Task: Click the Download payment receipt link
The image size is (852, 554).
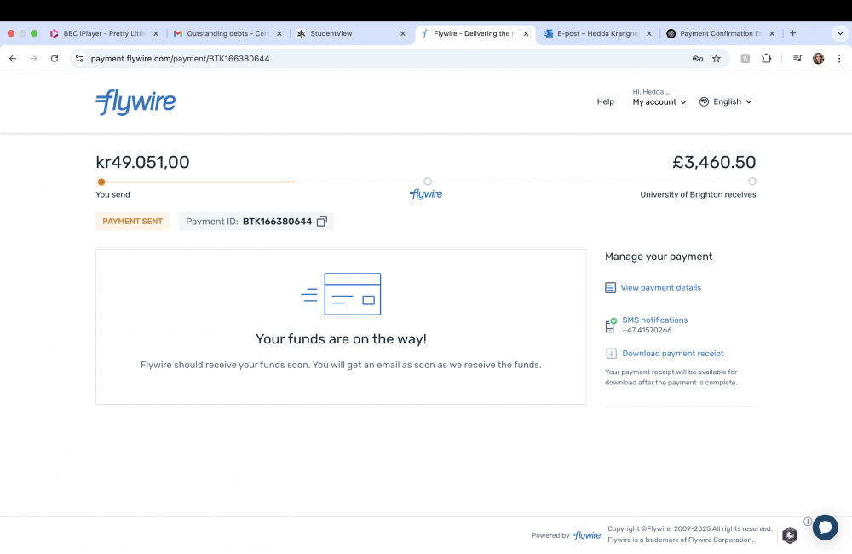Action: click(x=673, y=354)
